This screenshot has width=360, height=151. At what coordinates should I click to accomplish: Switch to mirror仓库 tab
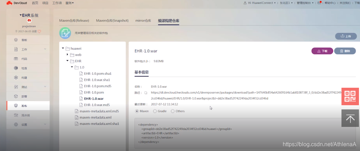click(x=143, y=20)
